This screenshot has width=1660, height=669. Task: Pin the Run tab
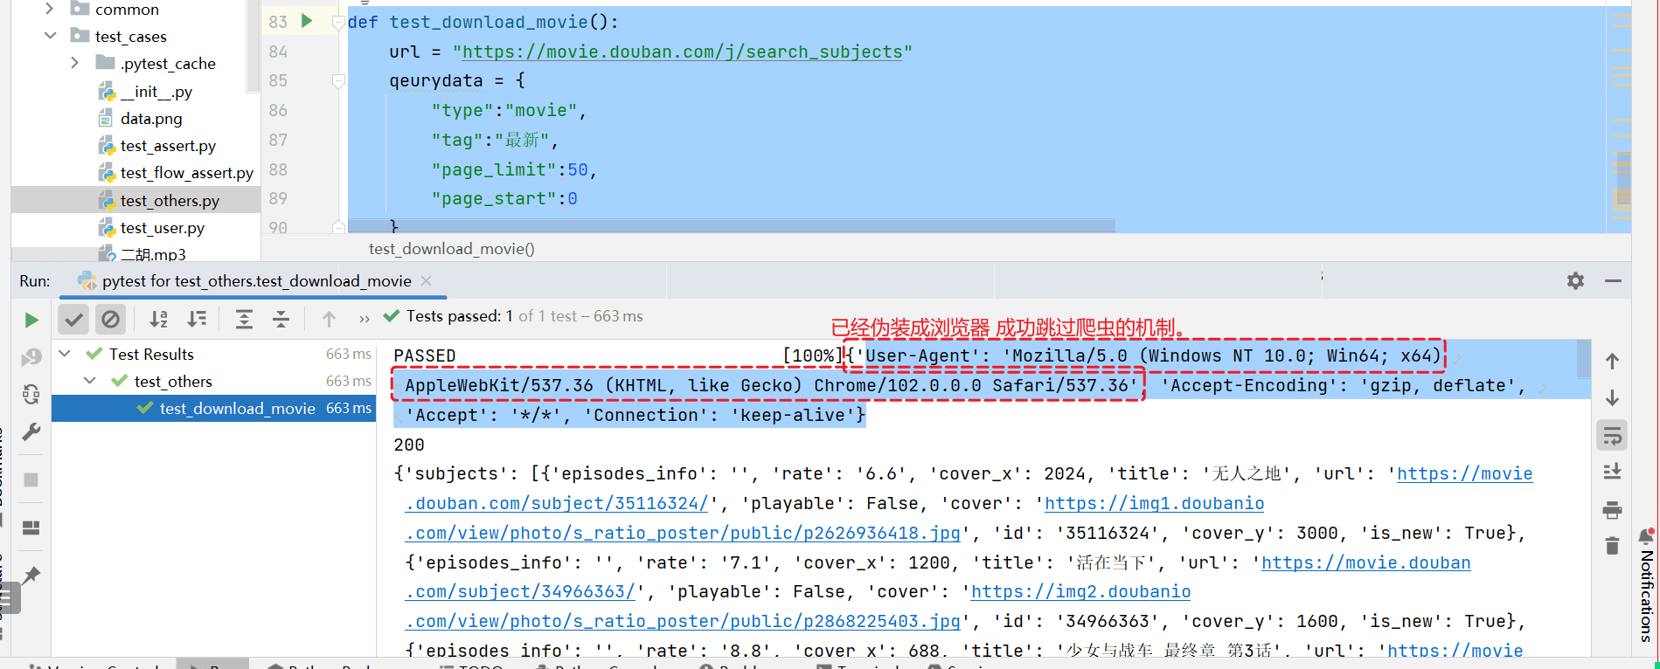click(x=31, y=576)
